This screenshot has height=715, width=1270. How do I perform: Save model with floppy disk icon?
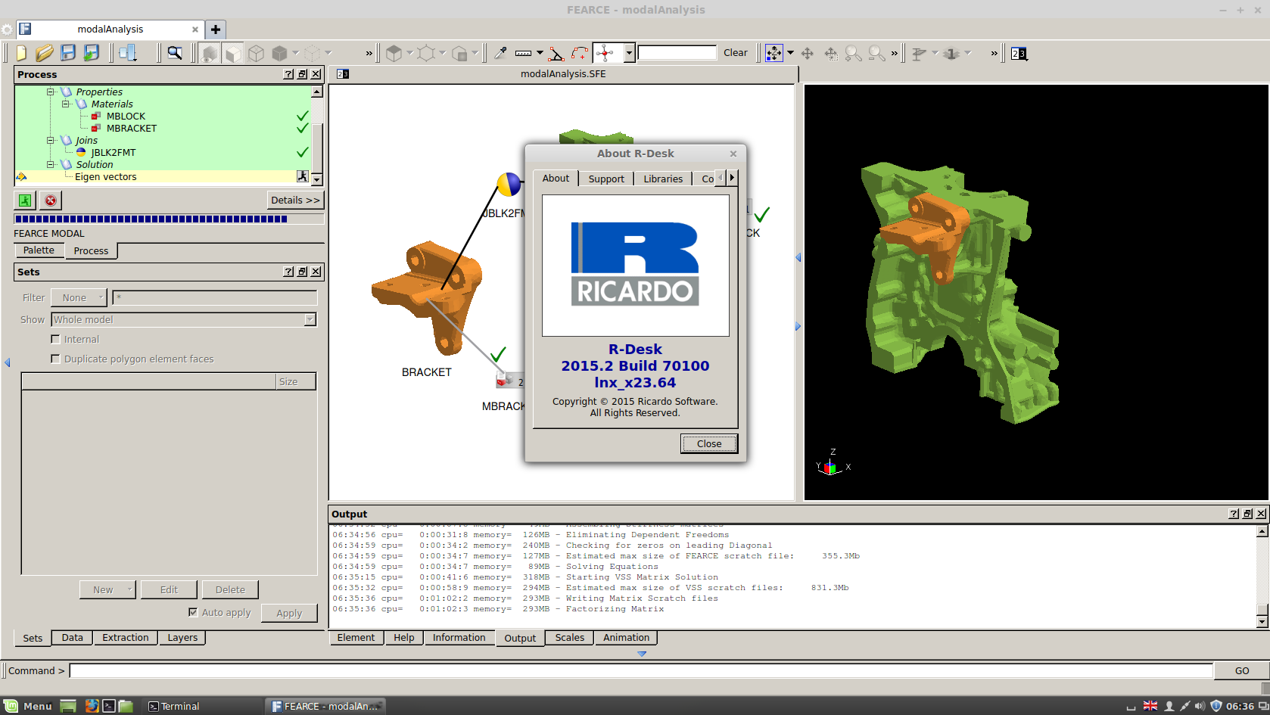pyautogui.click(x=68, y=53)
